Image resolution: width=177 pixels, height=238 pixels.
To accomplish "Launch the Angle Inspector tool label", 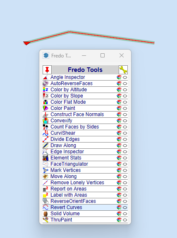I will click(67, 77).
